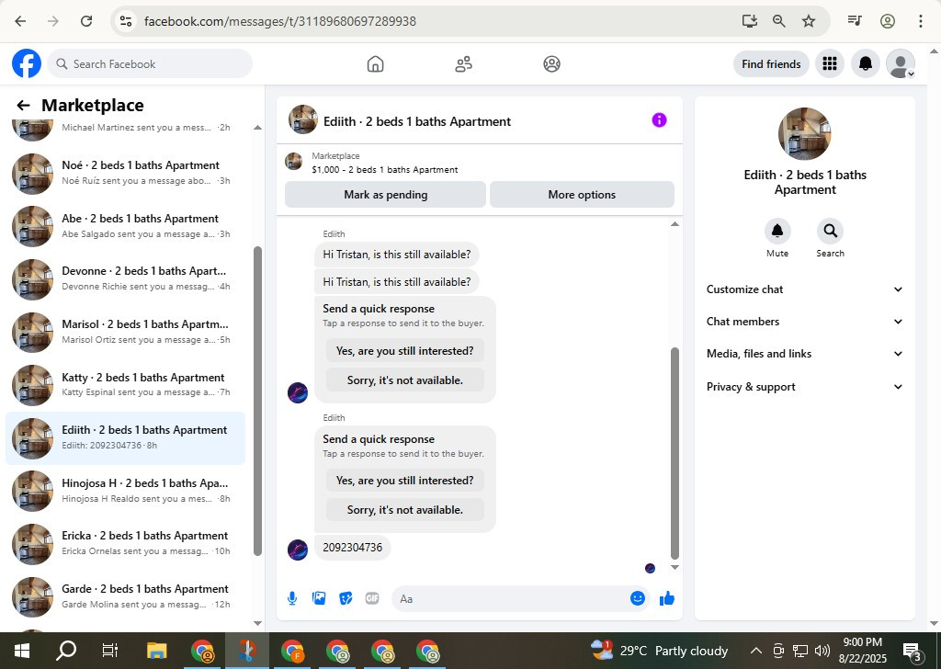The height and width of the screenshot is (669, 941).
Task: Go to the Home feed icon
Action: tap(375, 63)
